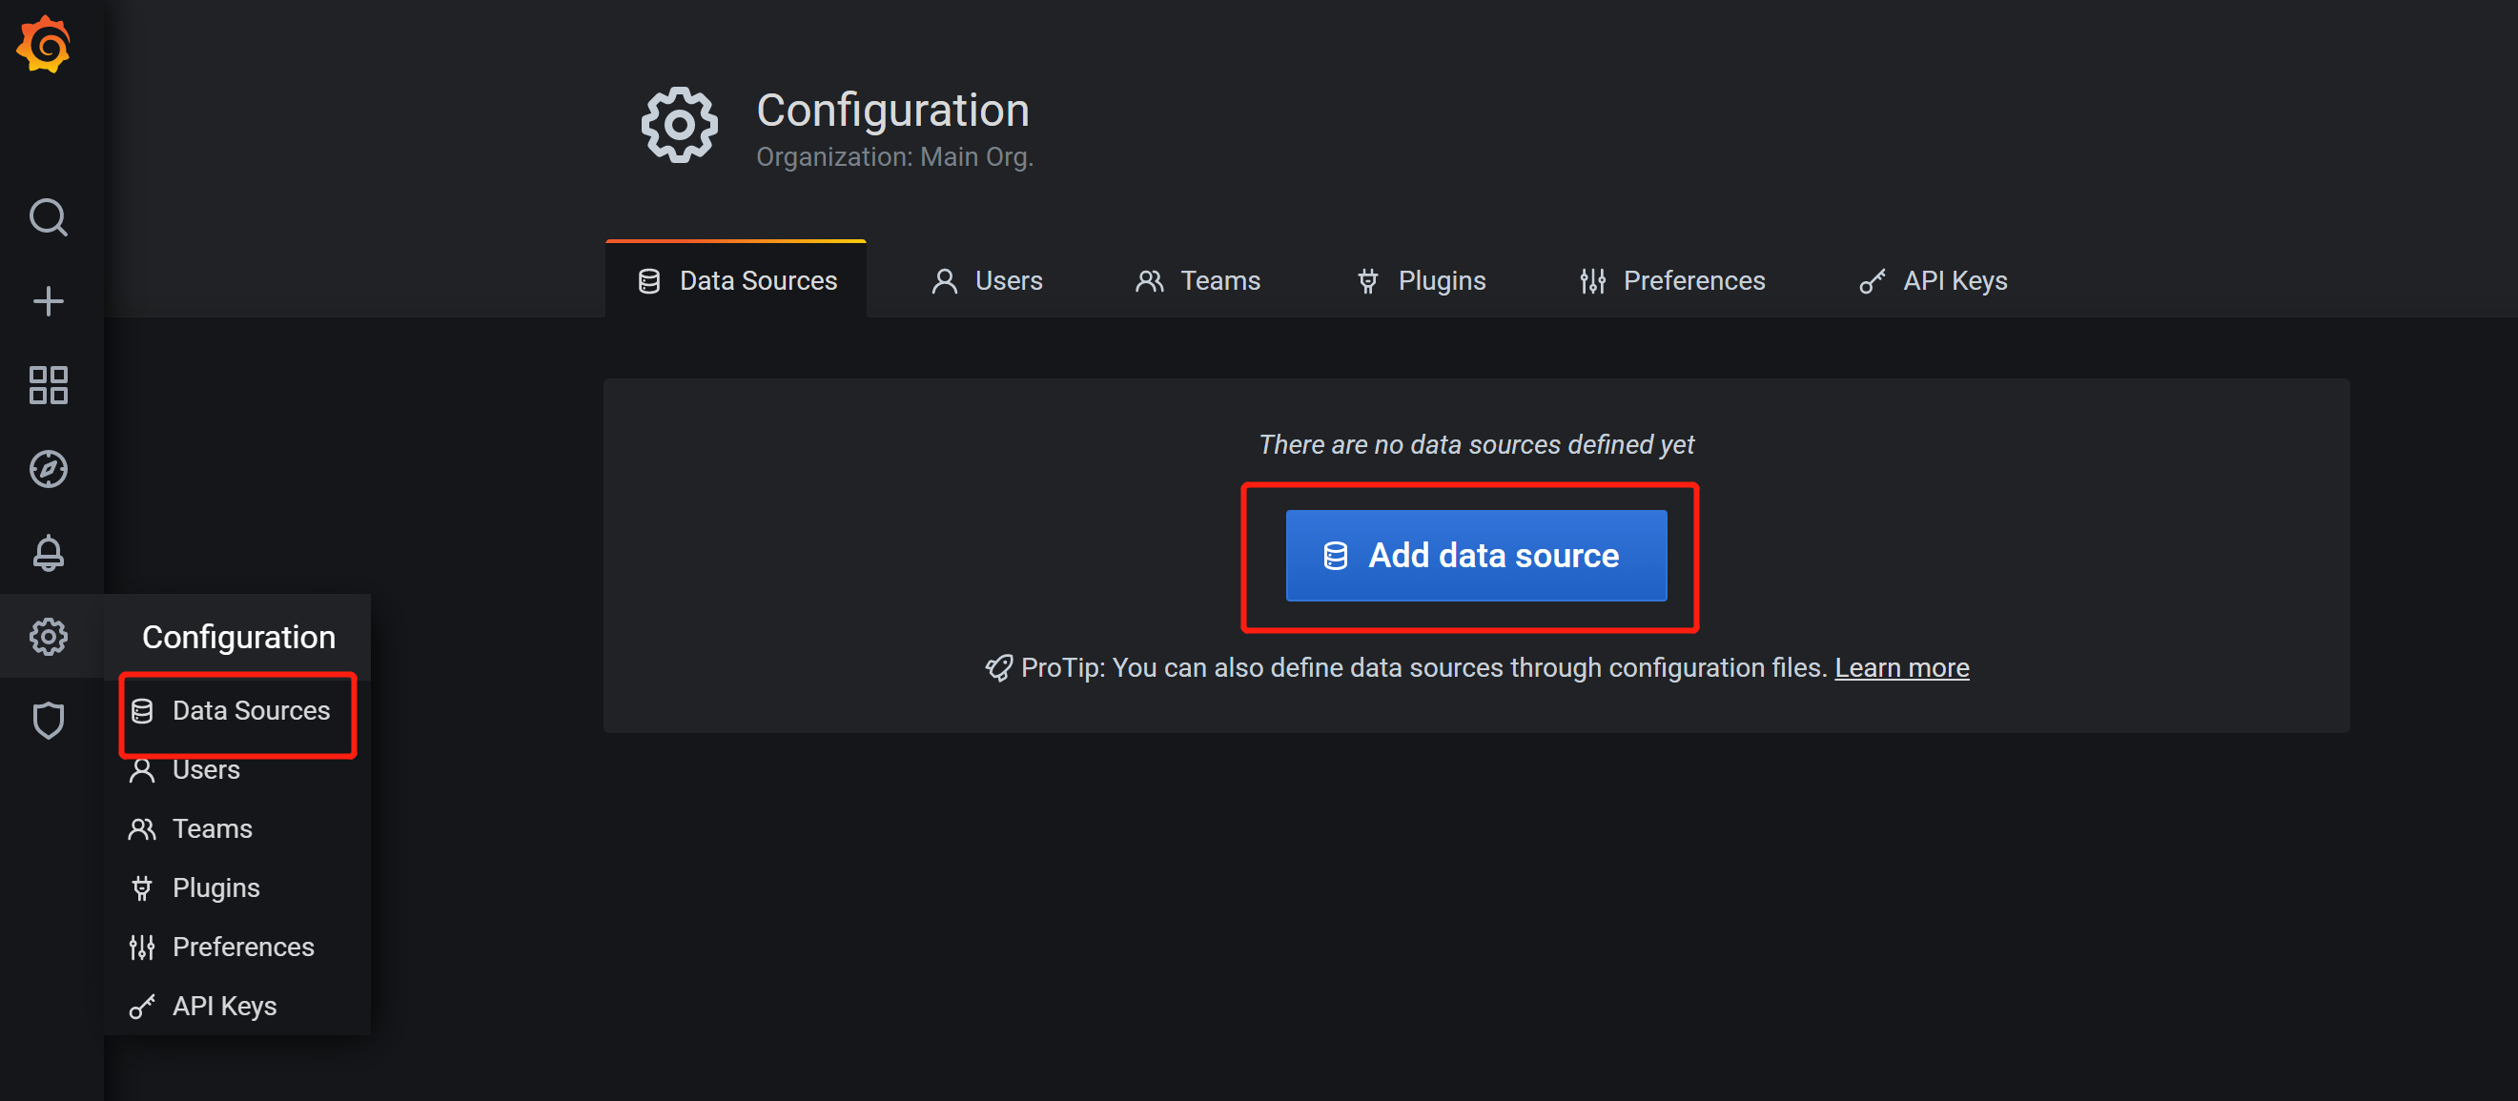Click the Configuration page heading

892,110
